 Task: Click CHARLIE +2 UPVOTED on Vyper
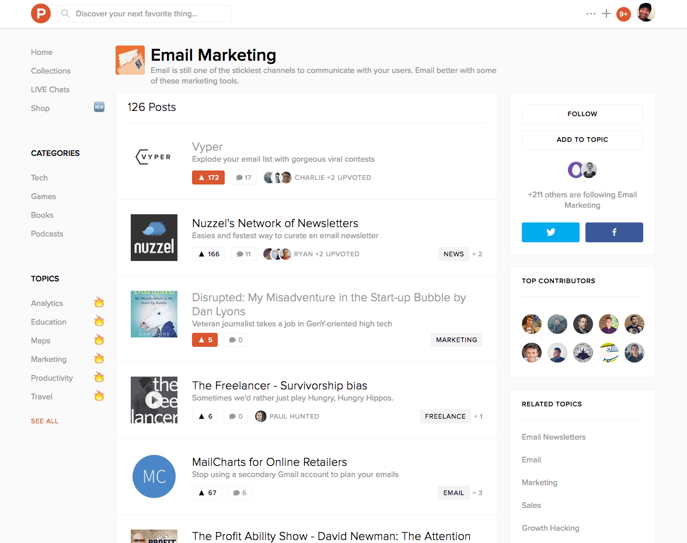pyautogui.click(x=333, y=177)
